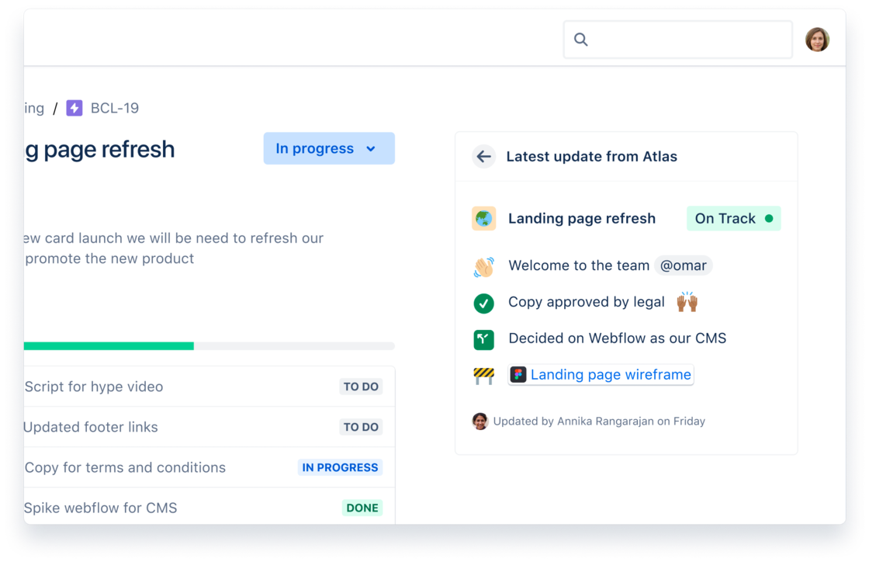The width and height of the screenshot is (869, 562).
Task: Click Annika Rangarajan's avatar in the update footer
Action: (480, 421)
